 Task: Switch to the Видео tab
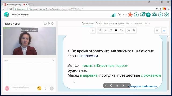tap(99, 23)
